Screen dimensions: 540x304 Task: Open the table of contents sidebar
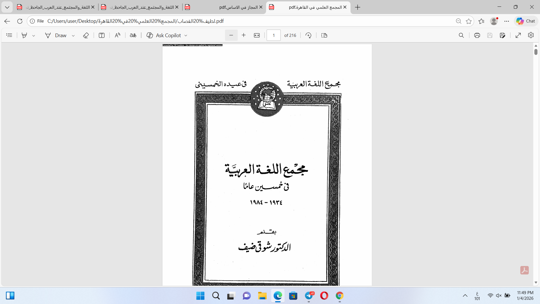(x=9, y=35)
